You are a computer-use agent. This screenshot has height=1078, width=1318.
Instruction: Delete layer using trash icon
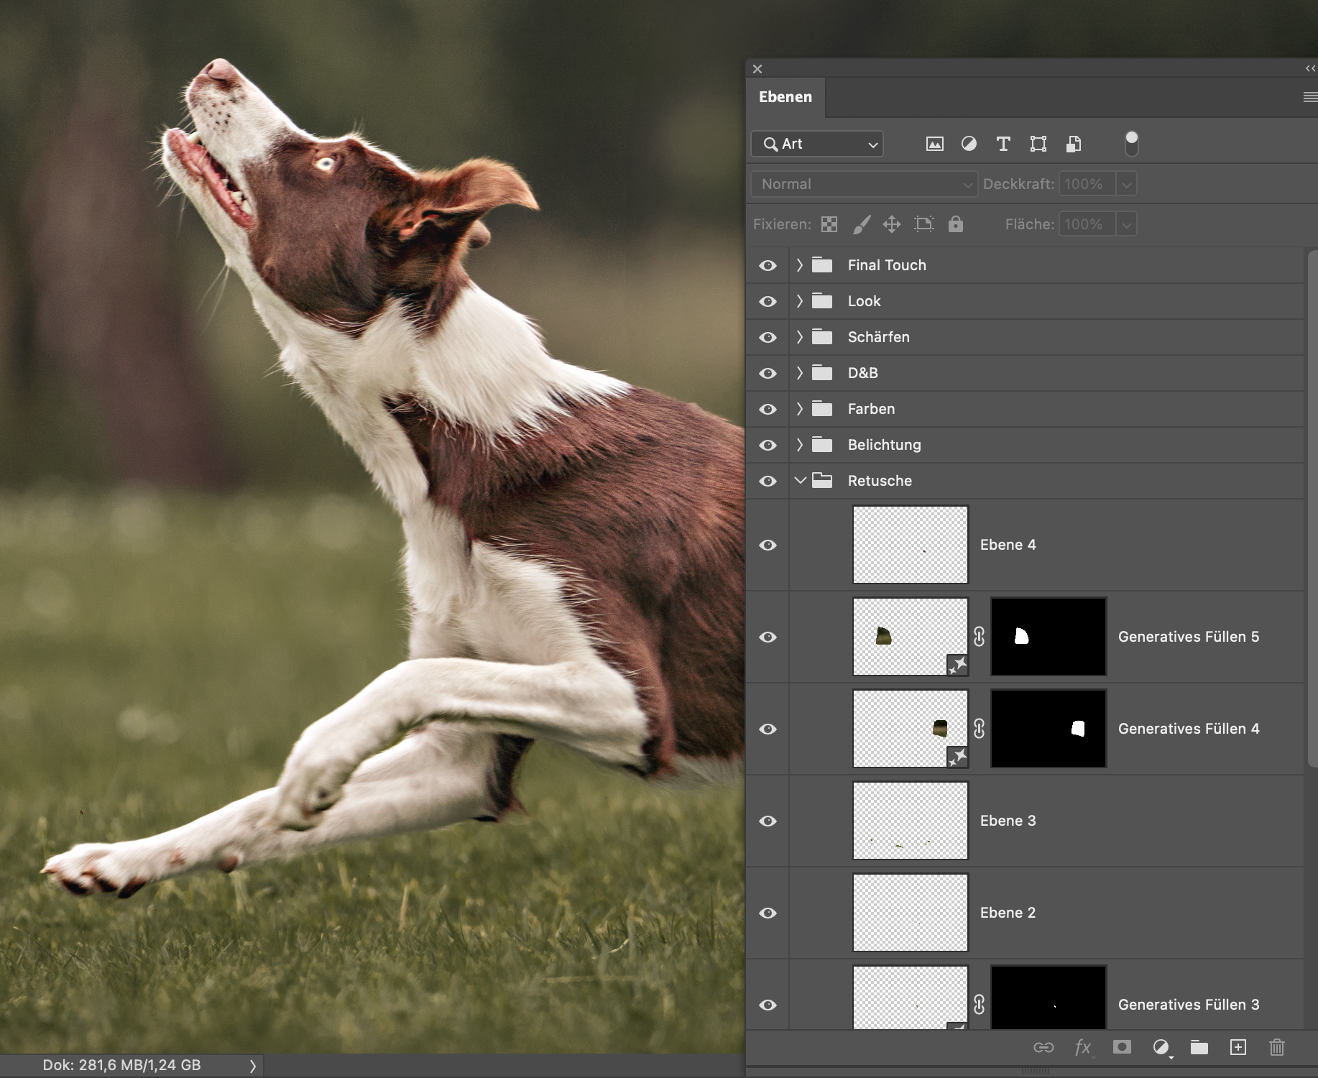pyautogui.click(x=1276, y=1047)
